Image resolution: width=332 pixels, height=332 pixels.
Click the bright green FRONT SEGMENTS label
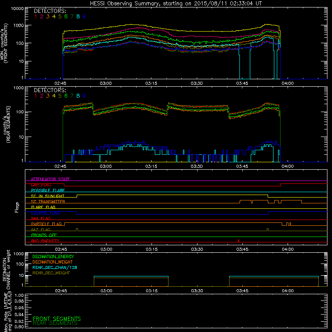57,319
